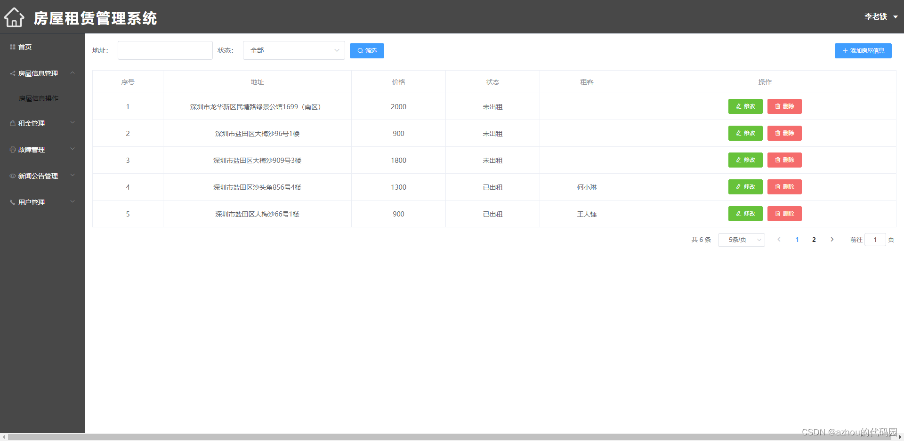Click price cell 1800

click(398, 160)
